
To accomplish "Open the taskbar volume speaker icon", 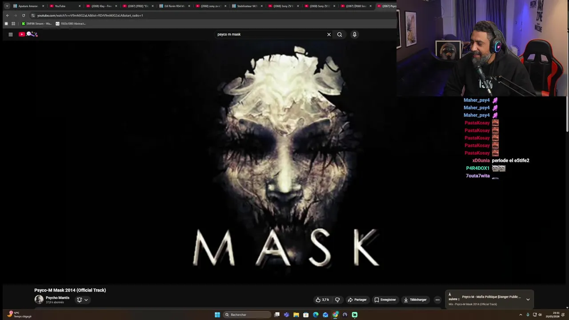I will 540,315.
